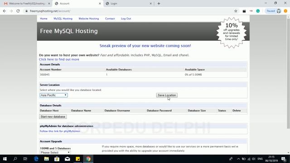The image size is (290, 163).
Task: Close the Gmail Welcome tab
Action: (x=49, y=4)
